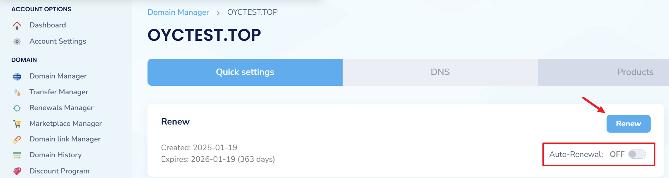Navigate to Marketplace Manager sidebar entry

(x=66, y=123)
